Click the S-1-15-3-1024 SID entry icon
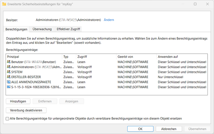The image size is (214, 134). 8,87
